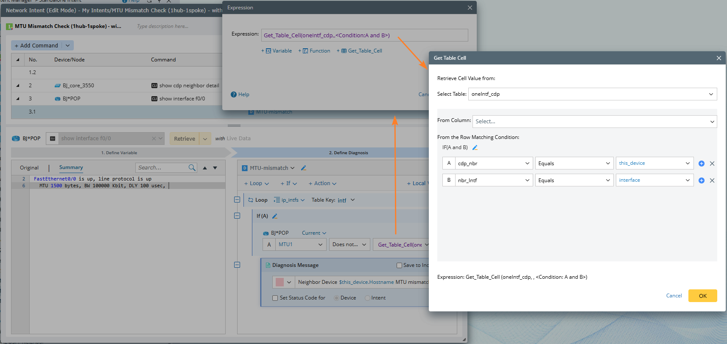Open the Retrieve options arrow
This screenshot has height=344, width=727.
tap(205, 139)
